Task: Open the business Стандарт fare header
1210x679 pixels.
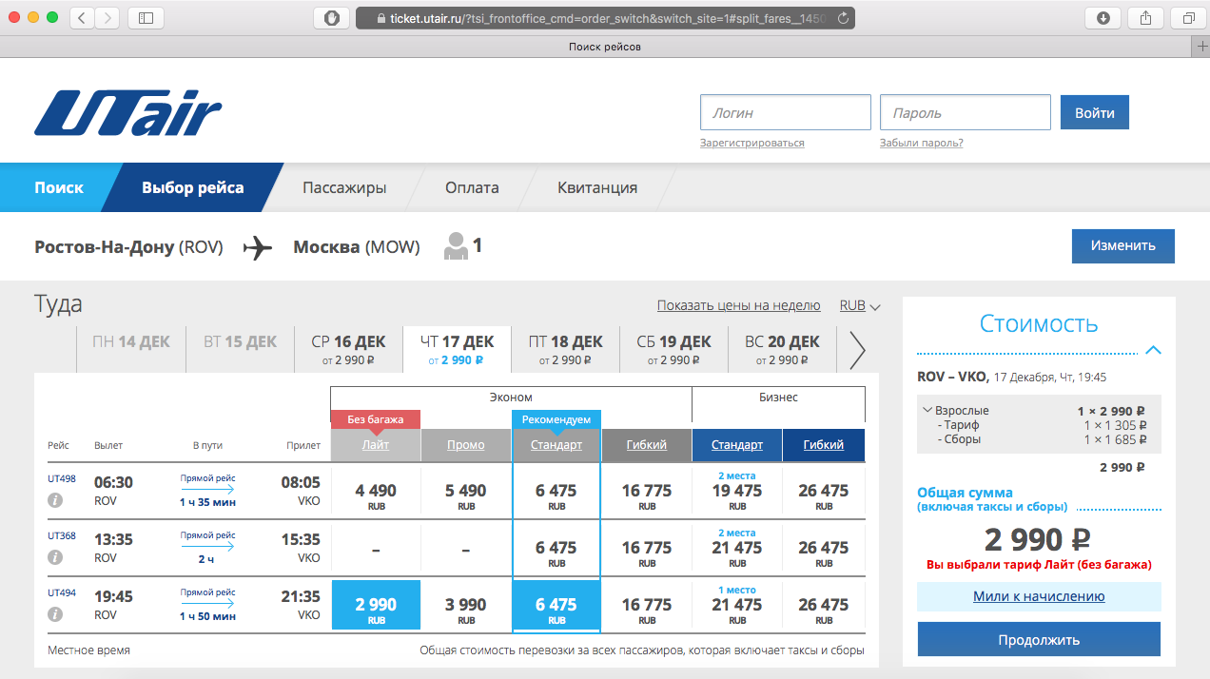Action: pos(737,445)
